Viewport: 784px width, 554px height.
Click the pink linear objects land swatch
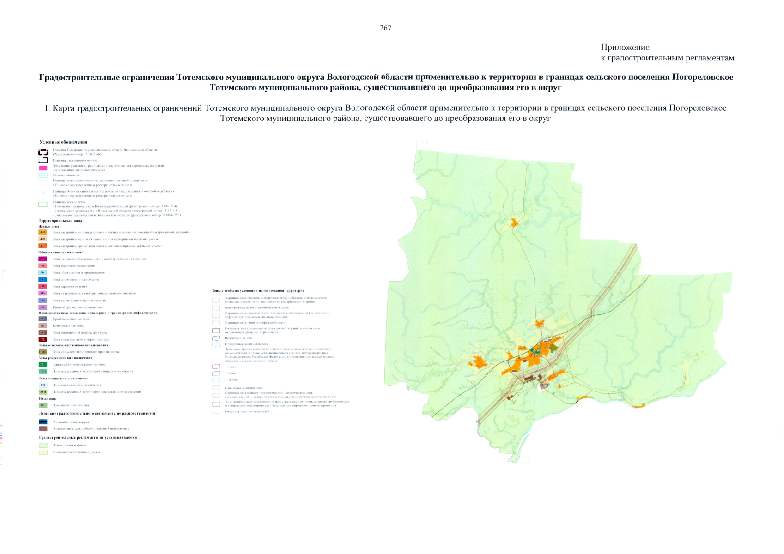(x=43, y=168)
